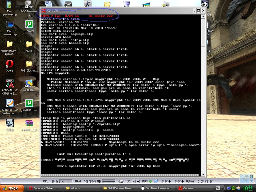Click the 5 KB/s network gadget

[x=247, y=179]
